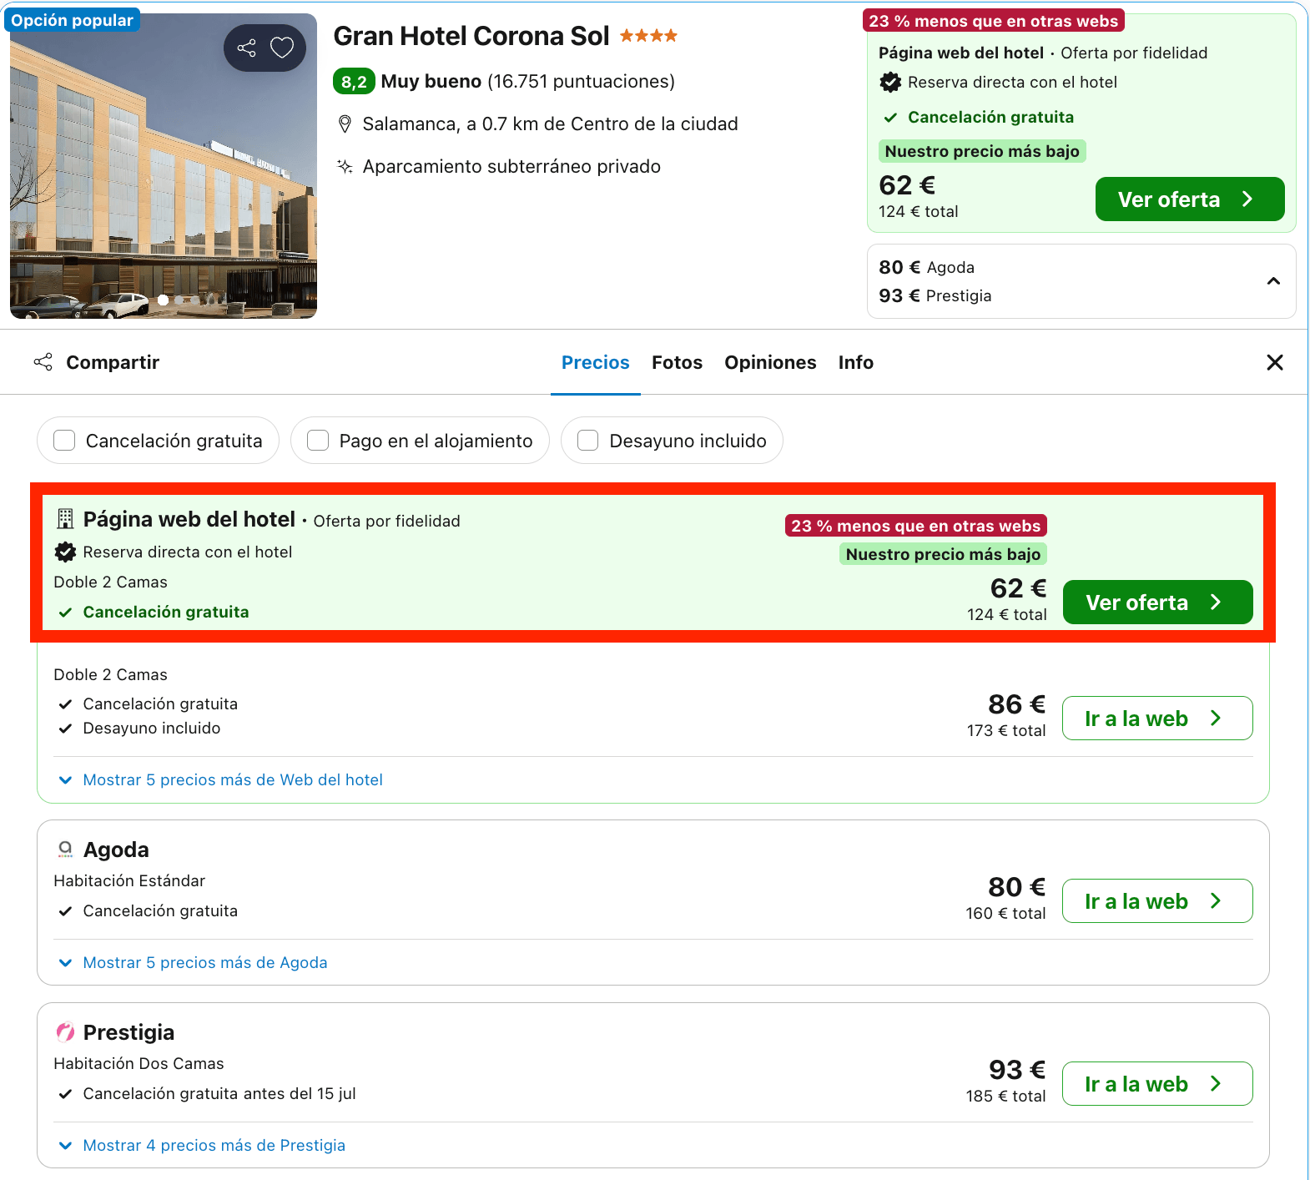Click the Habitación Dos Camas room name
This screenshot has width=1310, height=1180.
coord(139,1064)
